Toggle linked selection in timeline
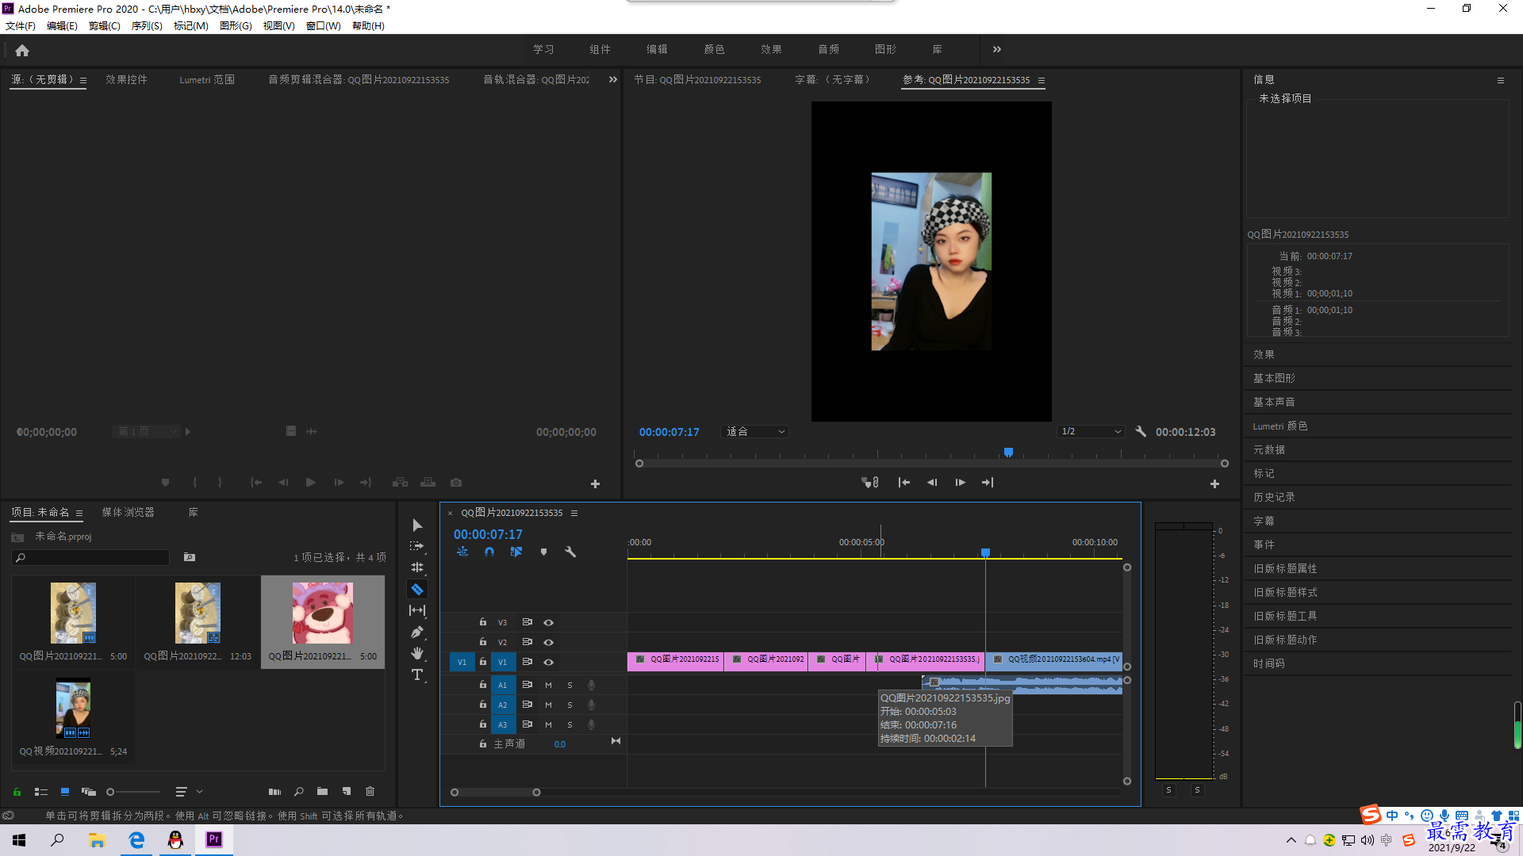 (x=516, y=552)
